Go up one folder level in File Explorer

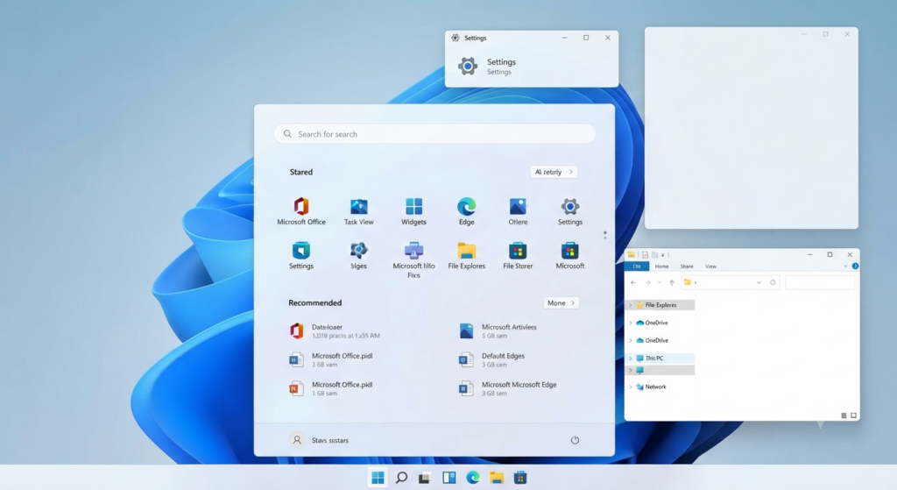click(672, 282)
